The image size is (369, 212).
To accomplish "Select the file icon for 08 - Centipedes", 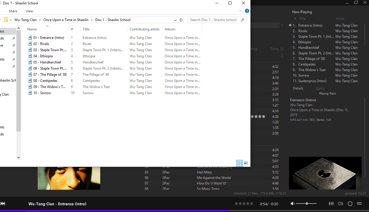I will (x=30, y=80).
